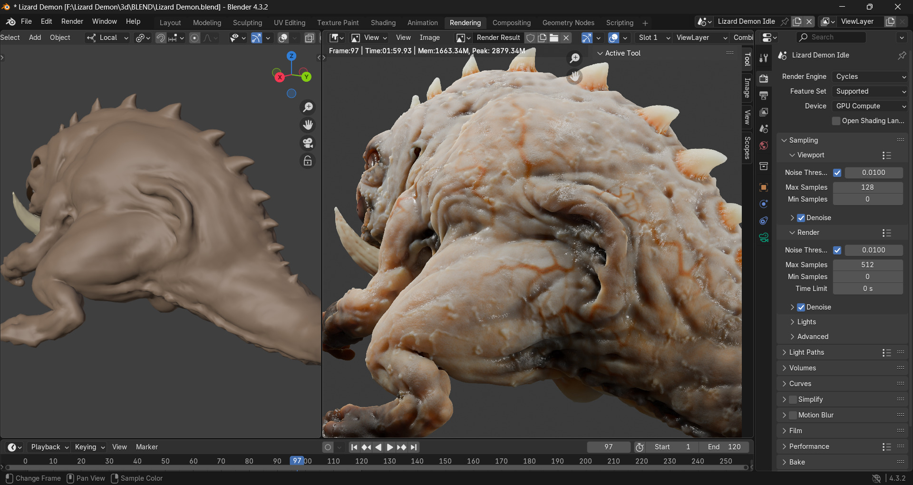Create new scene copy of Lizard Demon Idle
This screenshot has height=485, width=913.
pos(797,21)
